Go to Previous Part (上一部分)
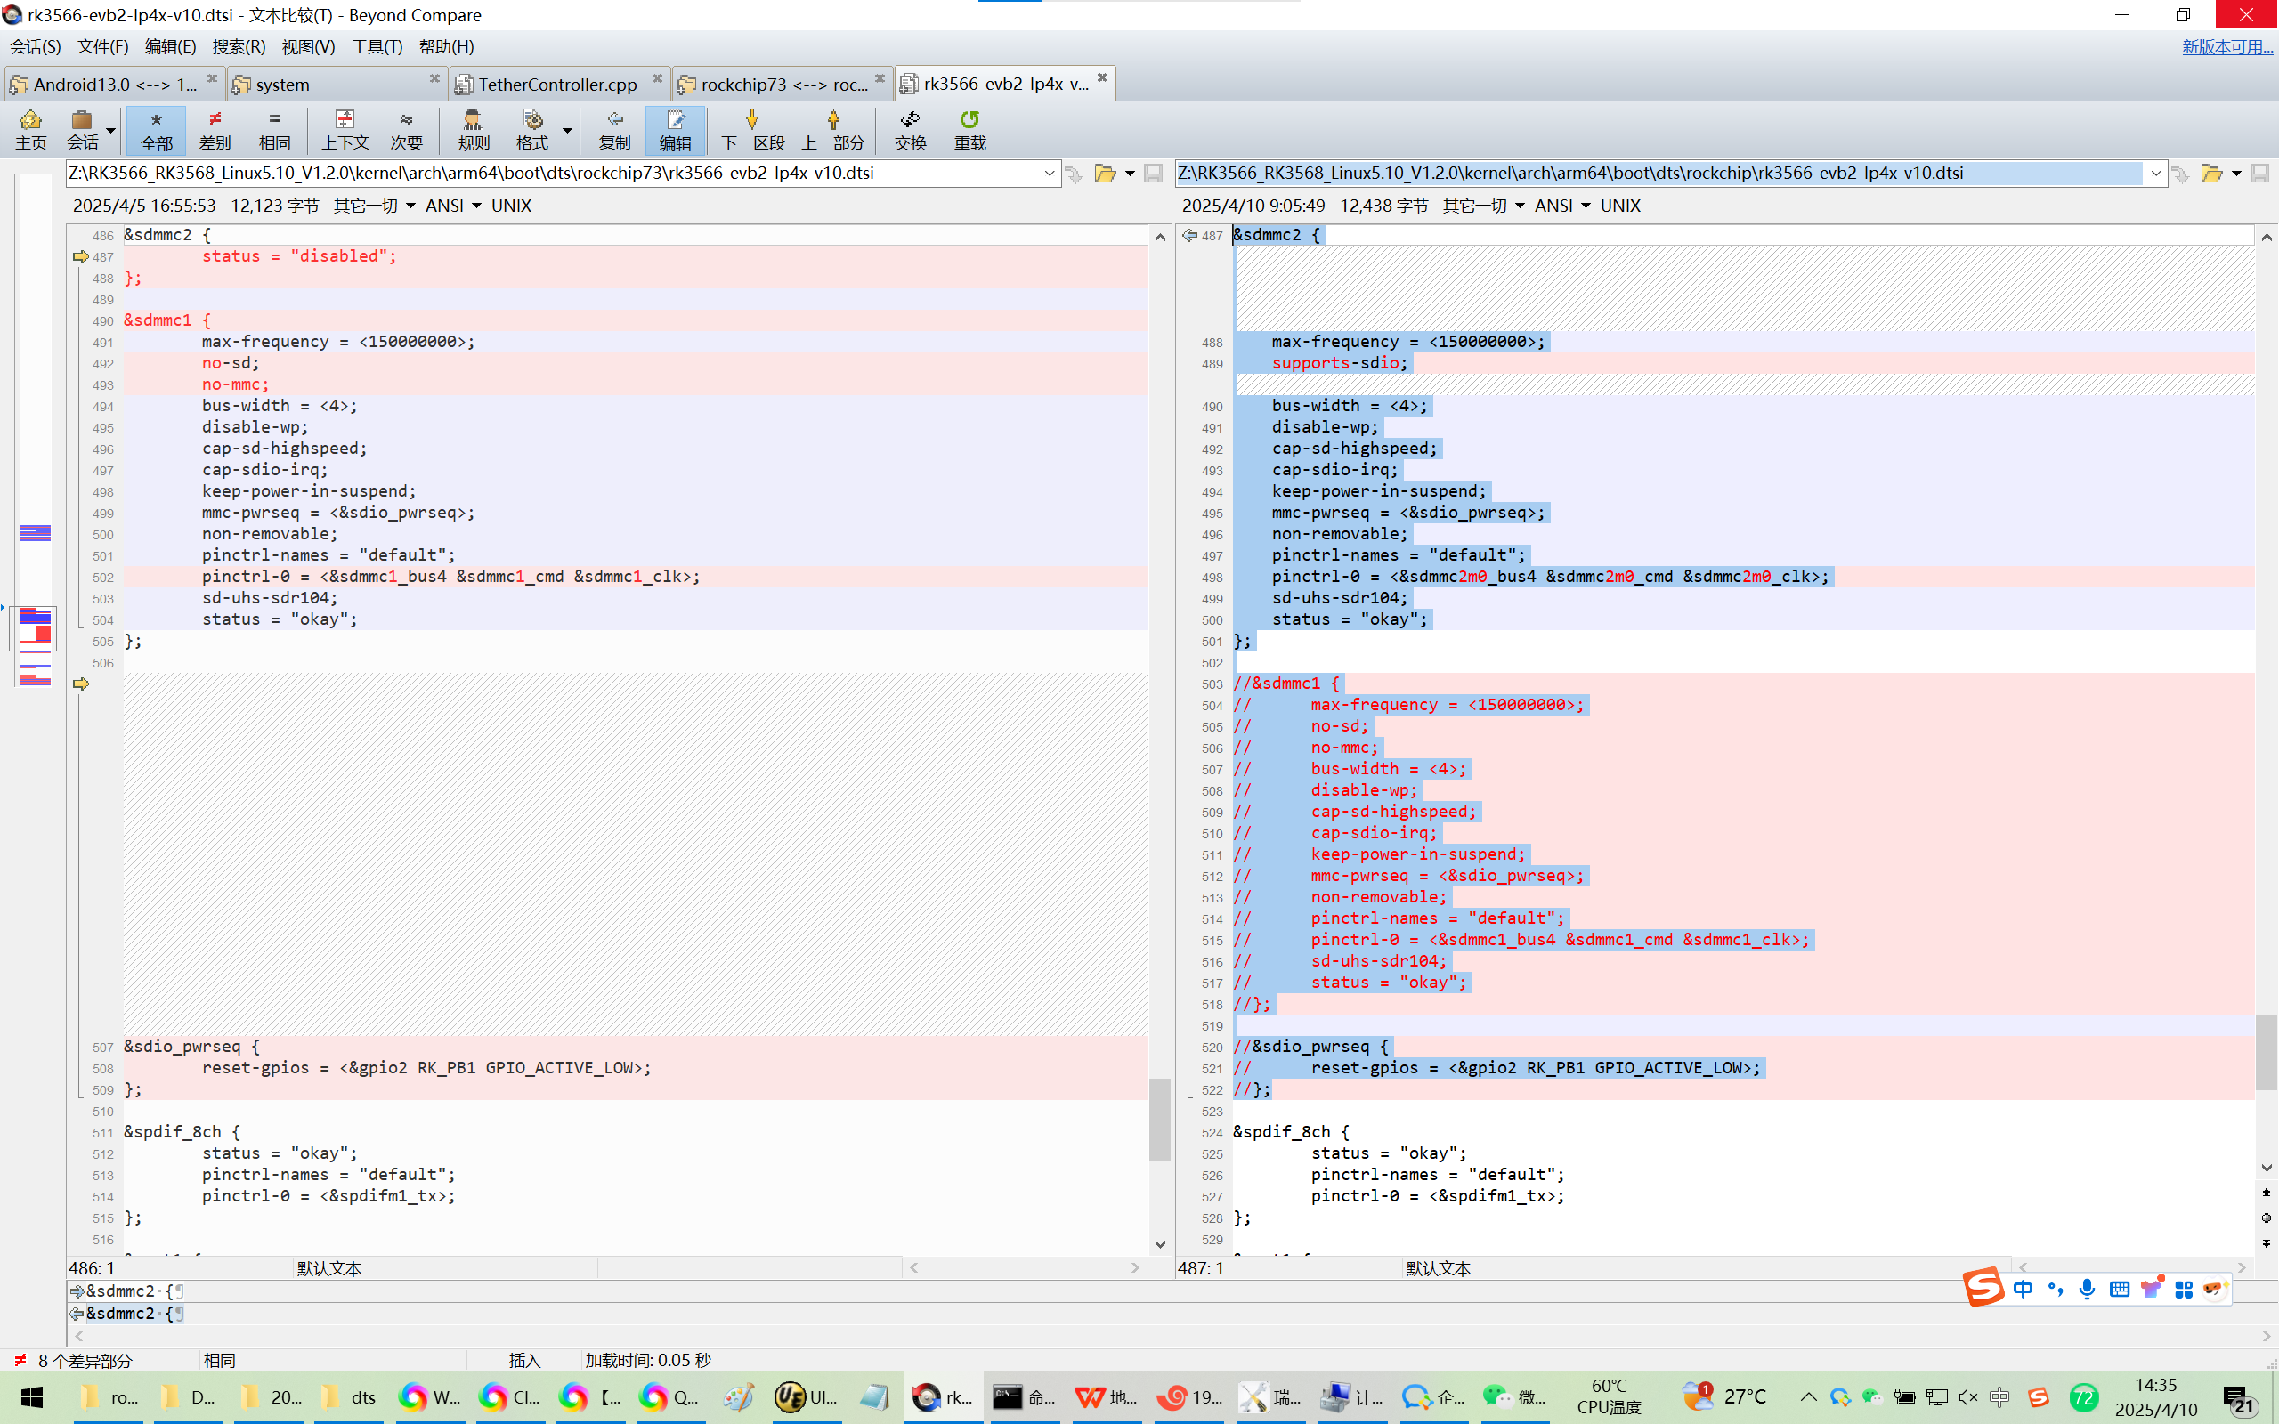Screen dimensions: 2279x1424 832,129
